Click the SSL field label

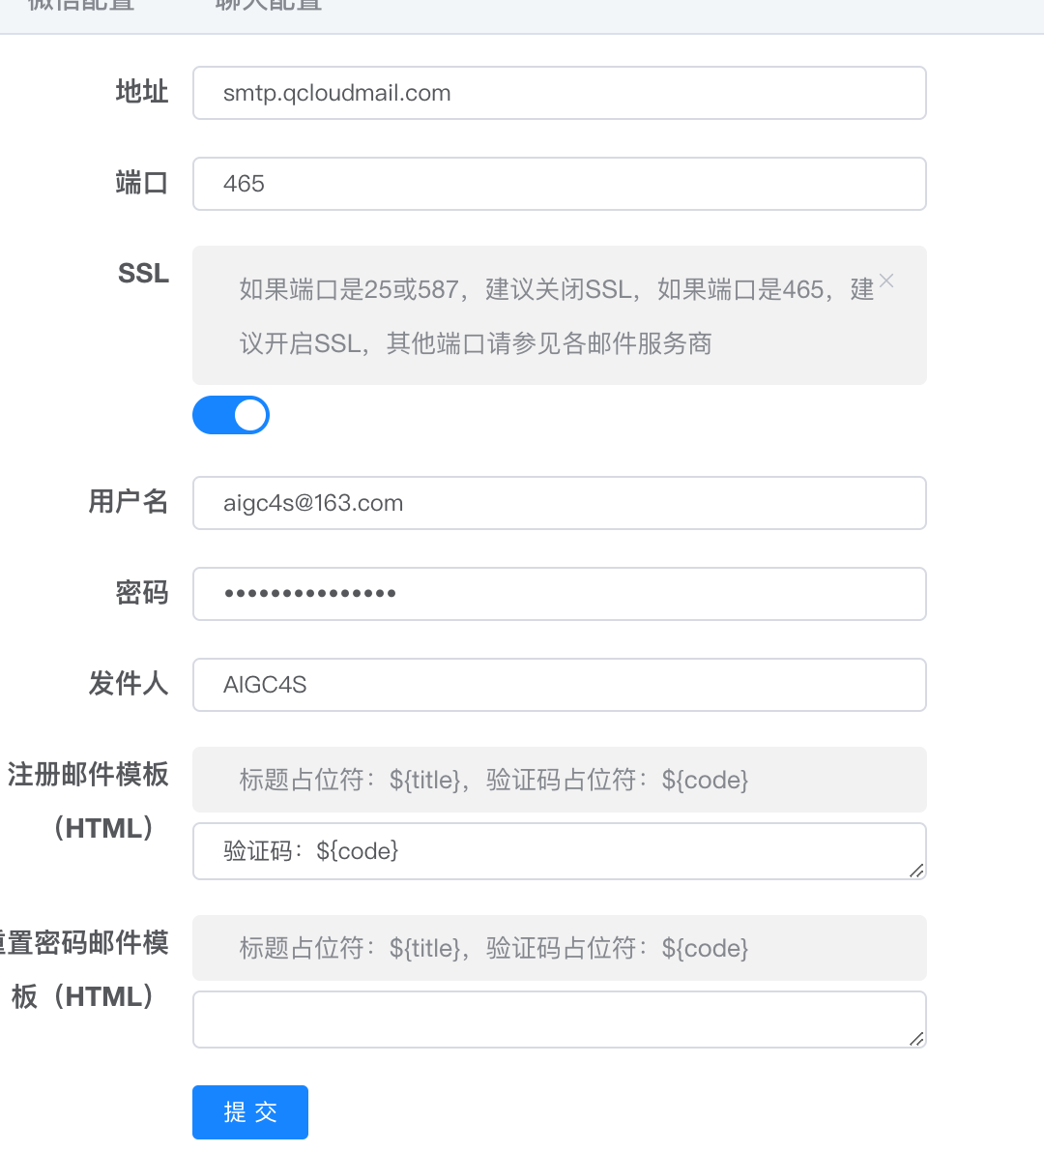point(143,274)
